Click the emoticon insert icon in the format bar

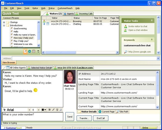(61, 110)
